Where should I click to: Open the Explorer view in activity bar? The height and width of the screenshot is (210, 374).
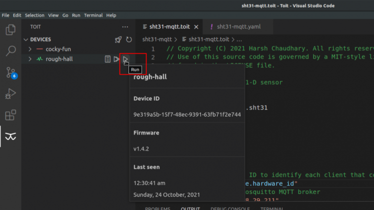pos(10,30)
